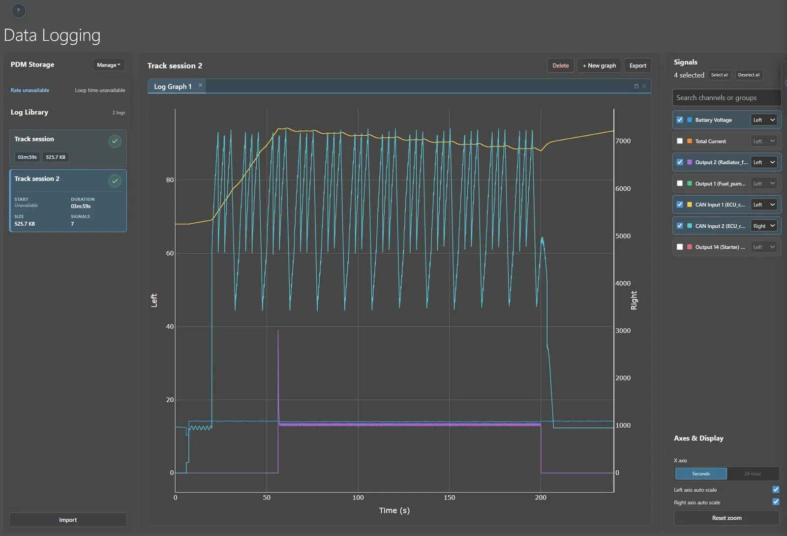The image size is (787, 536).
Task: Open CAN Input 2 Right axis dropdown
Action: (764, 226)
